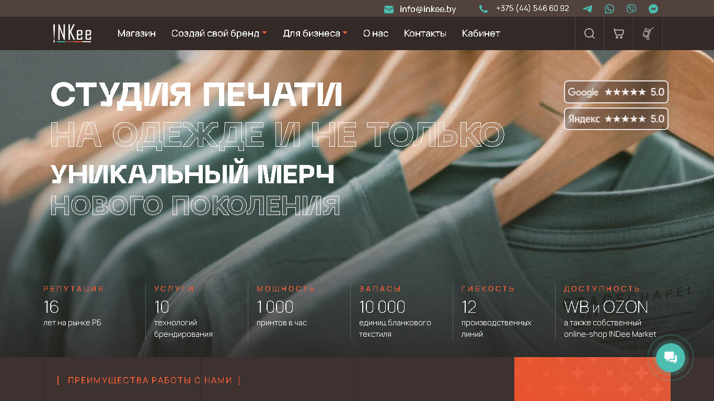
Task: Click the text технологий брендирования
Action: click(183, 328)
